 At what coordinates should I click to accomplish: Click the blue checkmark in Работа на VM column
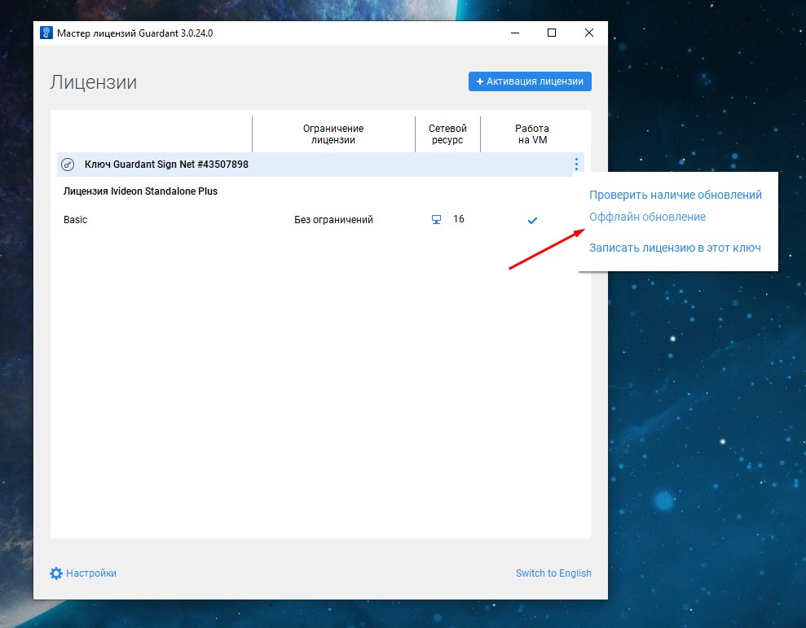[532, 221]
